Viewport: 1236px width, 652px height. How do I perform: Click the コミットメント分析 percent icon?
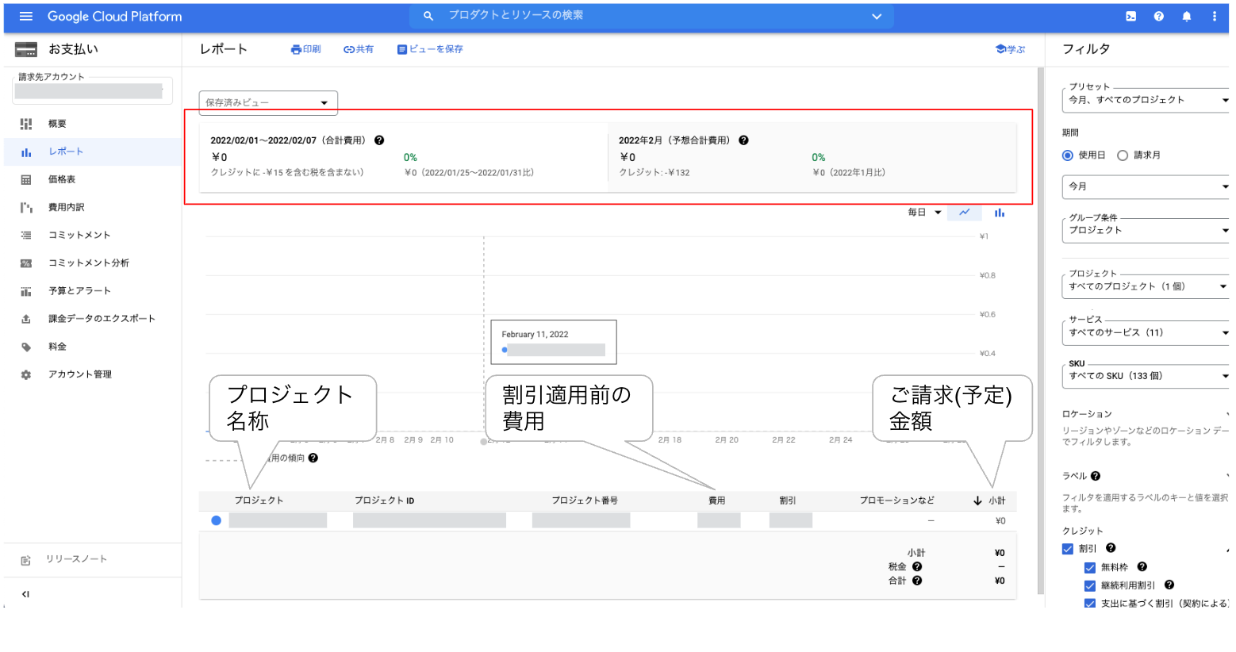(26, 263)
